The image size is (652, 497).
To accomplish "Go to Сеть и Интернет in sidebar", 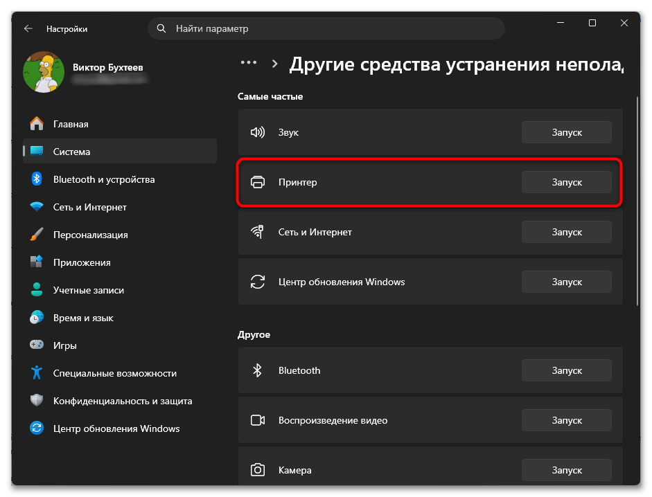I will click(x=120, y=206).
